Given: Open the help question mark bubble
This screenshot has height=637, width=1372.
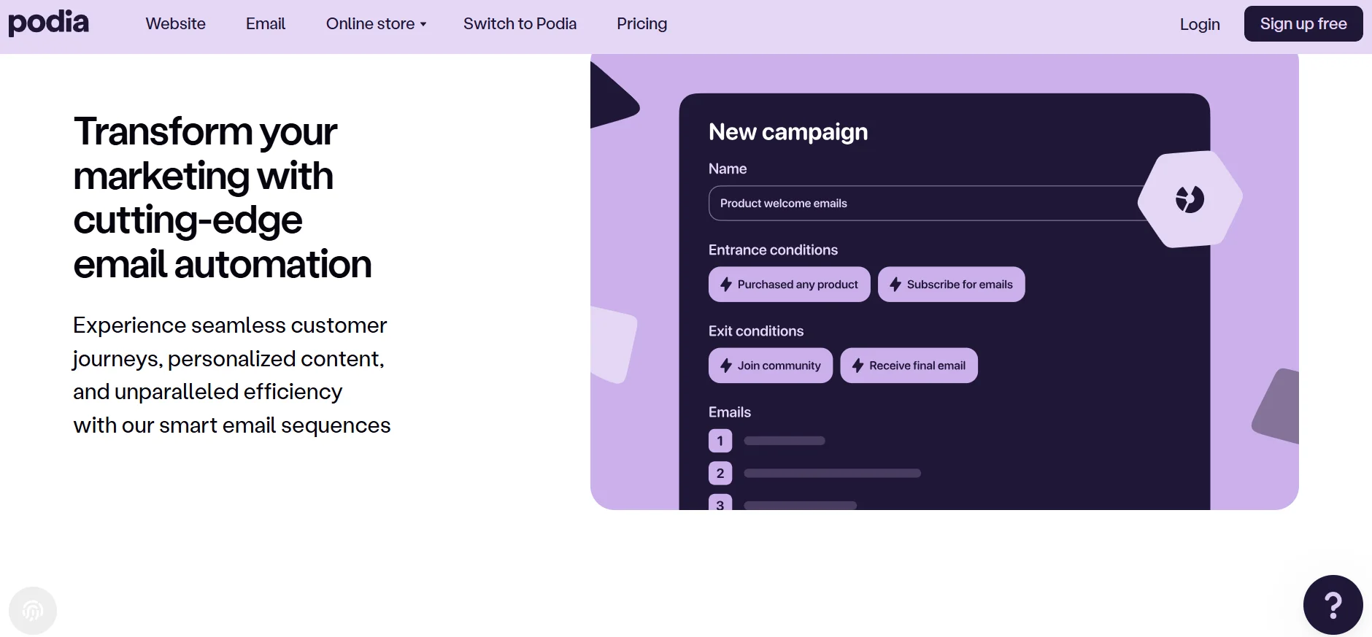Looking at the screenshot, I should click(1333, 605).
